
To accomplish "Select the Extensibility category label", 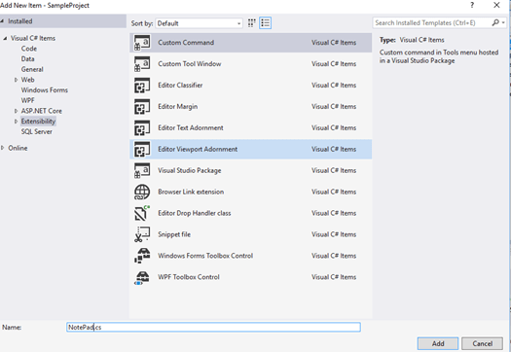I will point(38,122).
